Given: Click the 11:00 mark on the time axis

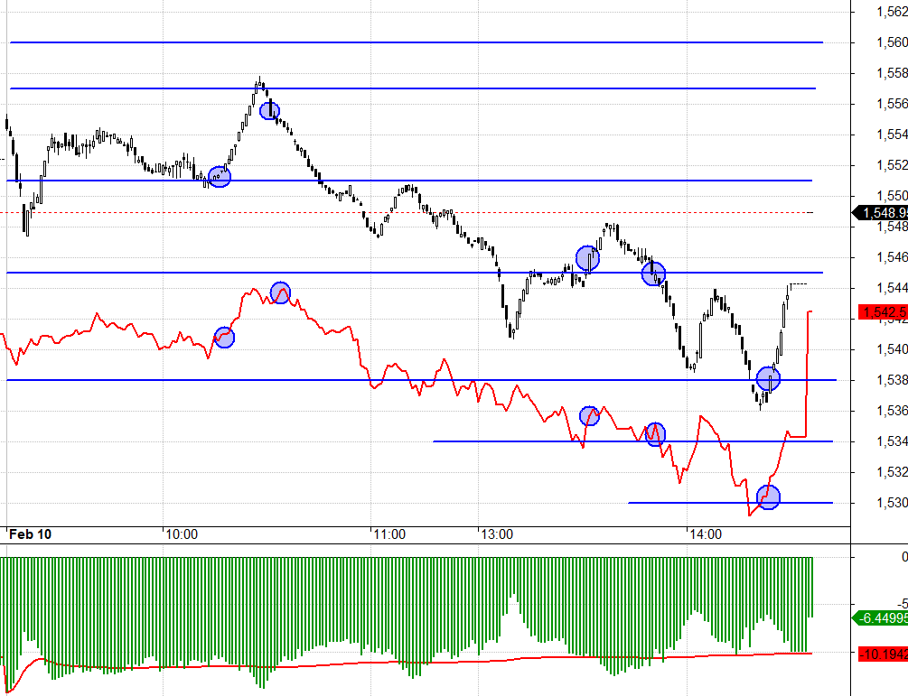Looking at the screenshot, I should (388, 534).
